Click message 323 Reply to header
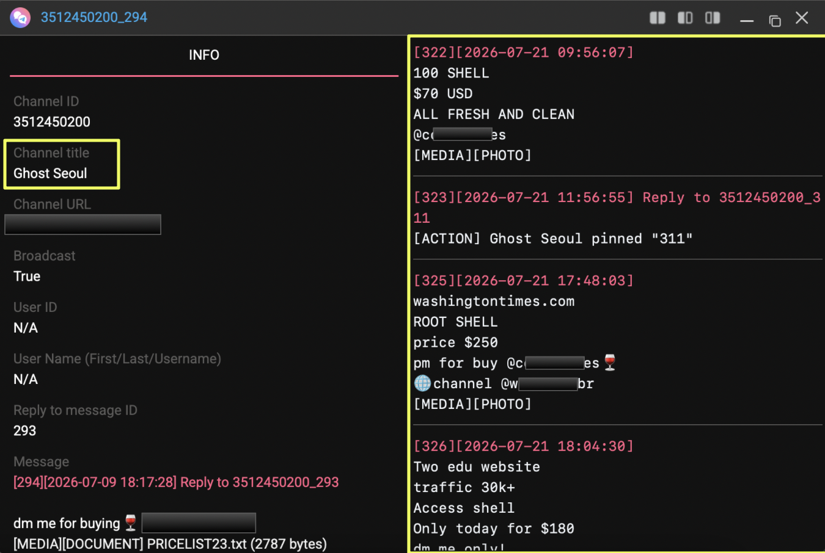This screenshot has width=825, height=553. pyautogui.click(x=617, y=208)
